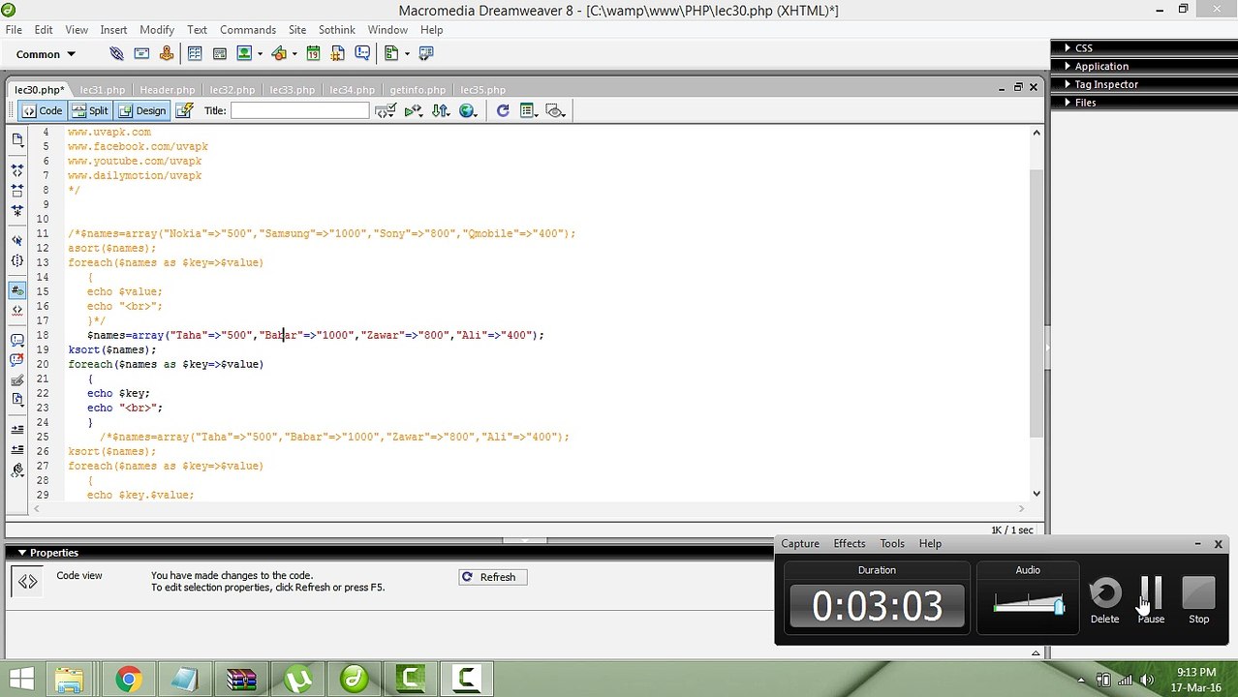Collapse the Properties panel
The width and height of the screenshot is (1238, 697).
click(x=21, y=553)
